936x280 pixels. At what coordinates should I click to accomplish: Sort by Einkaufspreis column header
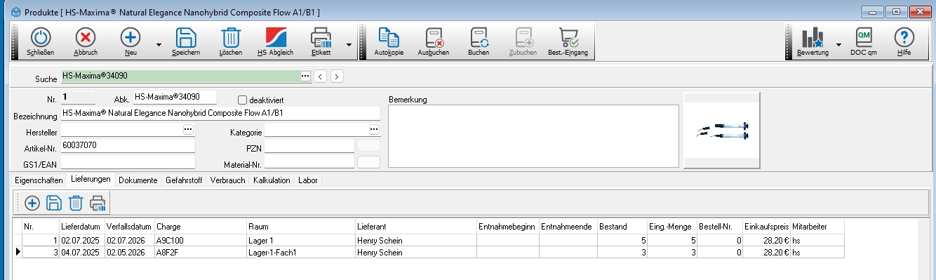[766, 227]
